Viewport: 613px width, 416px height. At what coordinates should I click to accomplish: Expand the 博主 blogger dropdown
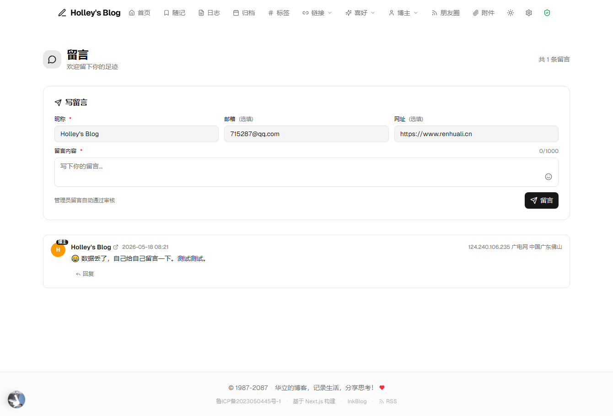coord(403,13)
